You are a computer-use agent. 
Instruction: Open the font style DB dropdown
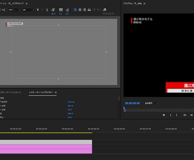(29, 10)
